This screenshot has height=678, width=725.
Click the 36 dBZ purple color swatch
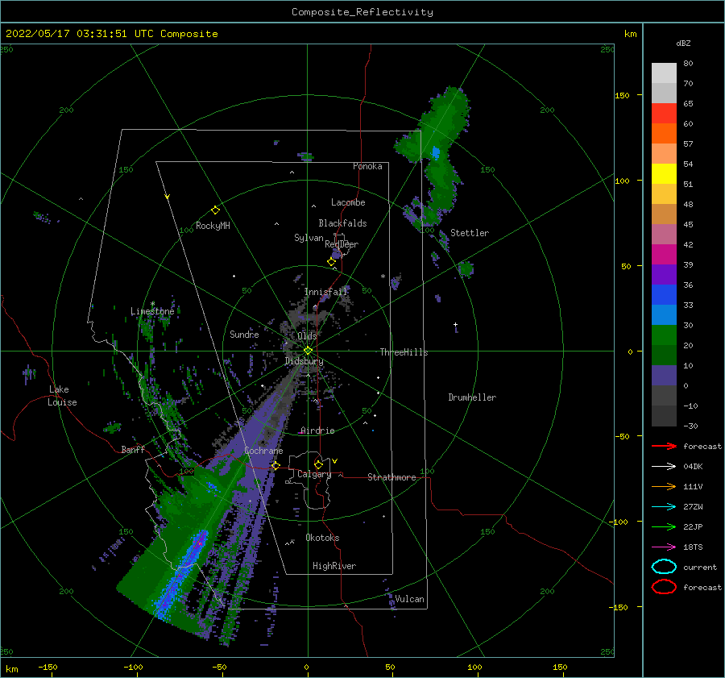pos(664,275)
